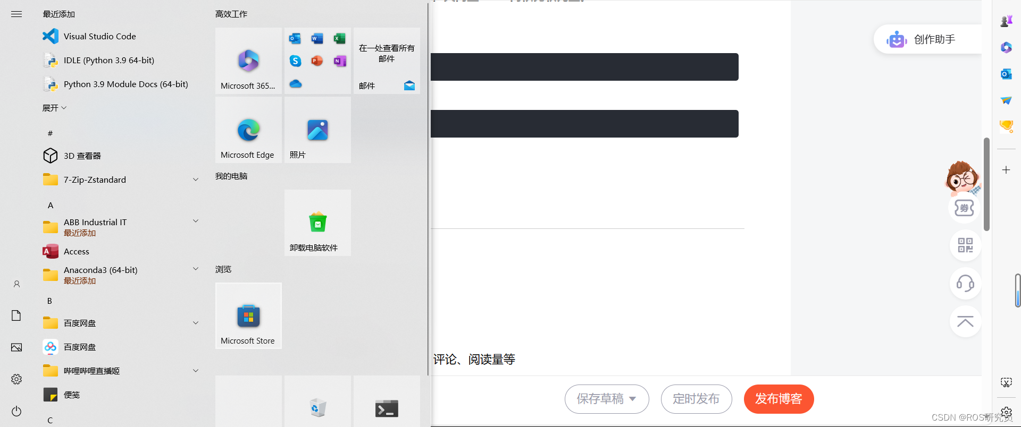Click the CSDN page vertical scrollbar thumb
Image resolution: width=1021 pixels, height=427 pixels.
986,184
